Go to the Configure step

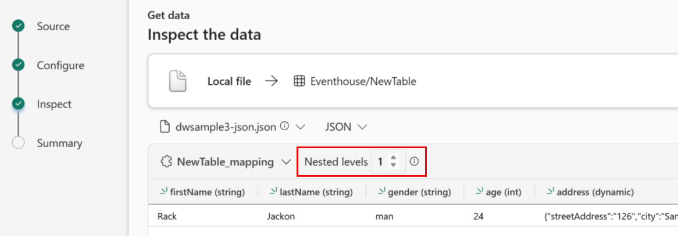tap(60, 65)
